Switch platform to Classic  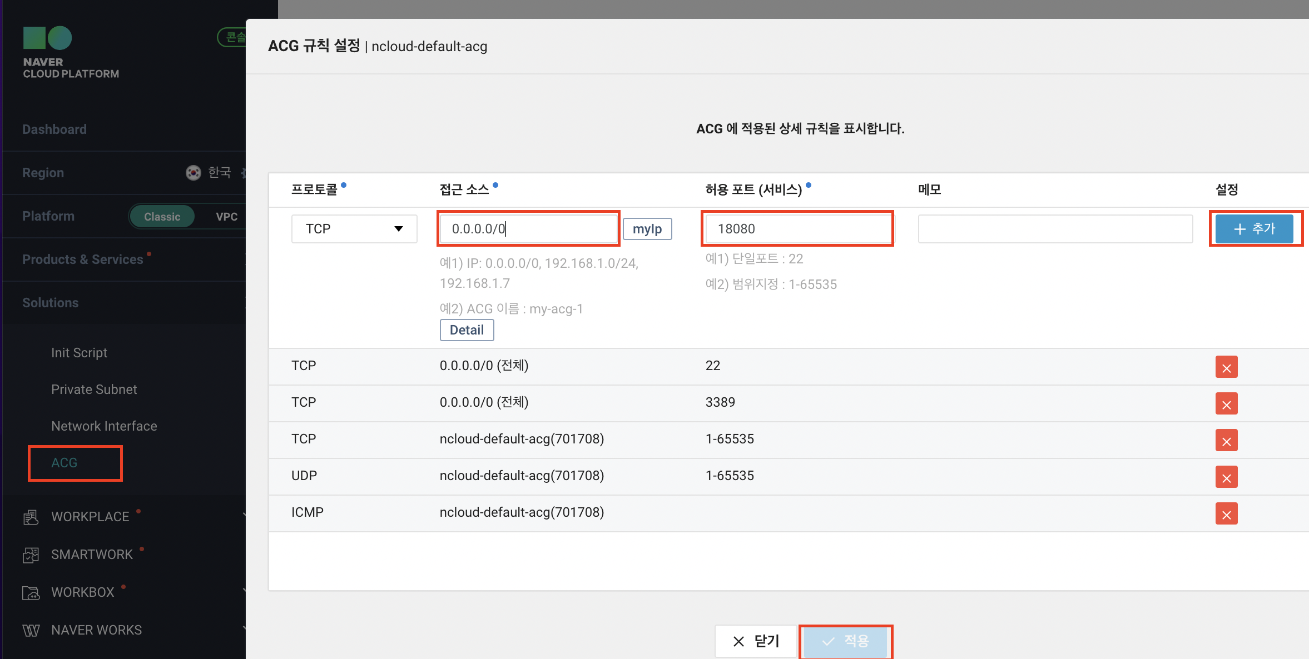(x=162, y=217)
